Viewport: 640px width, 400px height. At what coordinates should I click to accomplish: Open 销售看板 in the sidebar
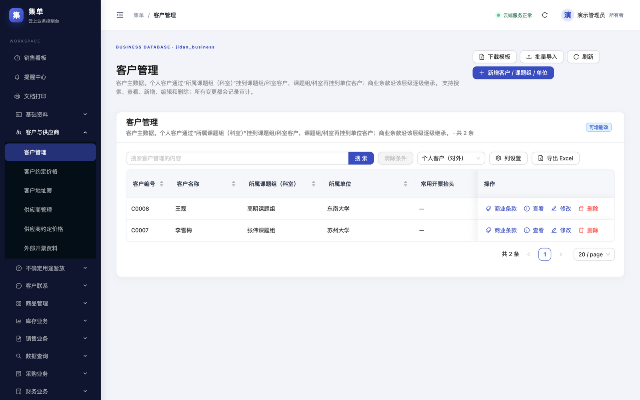(50, 58)
